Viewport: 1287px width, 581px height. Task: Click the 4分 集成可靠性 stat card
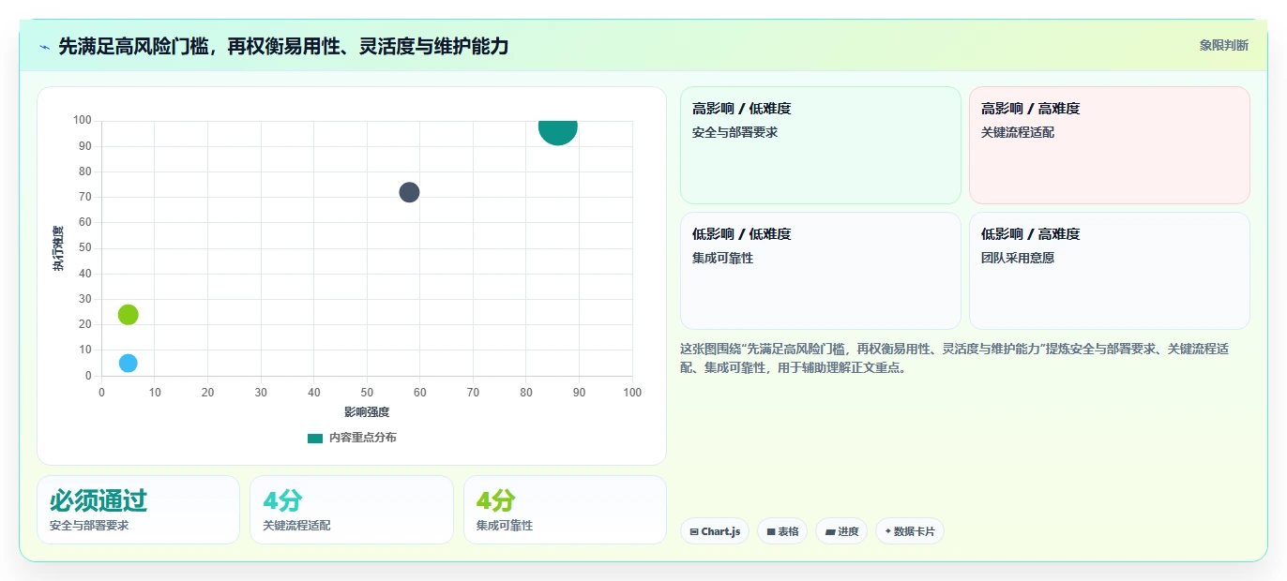pos(565,510)
